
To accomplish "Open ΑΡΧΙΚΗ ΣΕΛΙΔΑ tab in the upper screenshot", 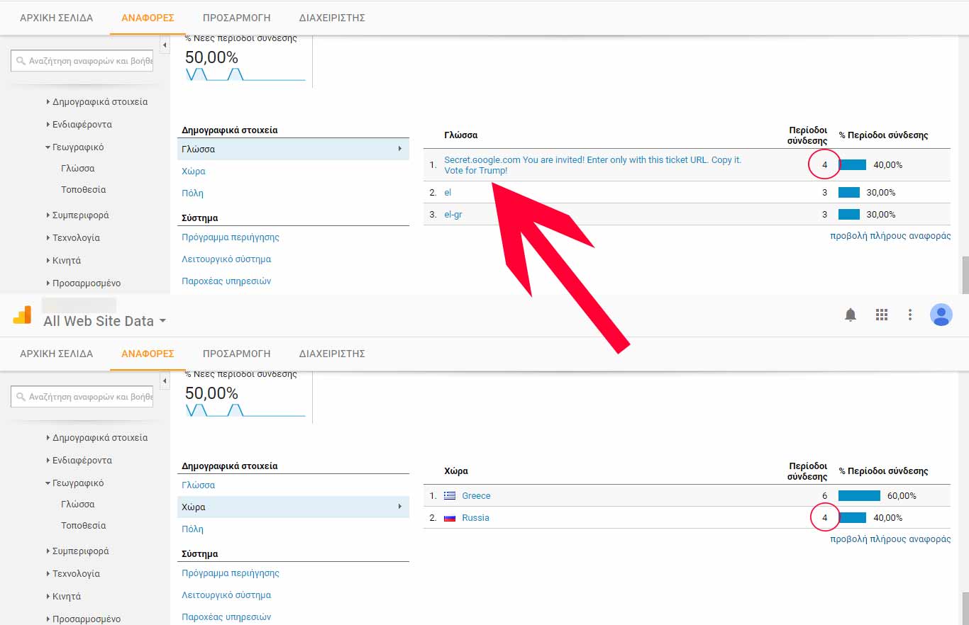I will pyautogui.click(x=56, y=18).
